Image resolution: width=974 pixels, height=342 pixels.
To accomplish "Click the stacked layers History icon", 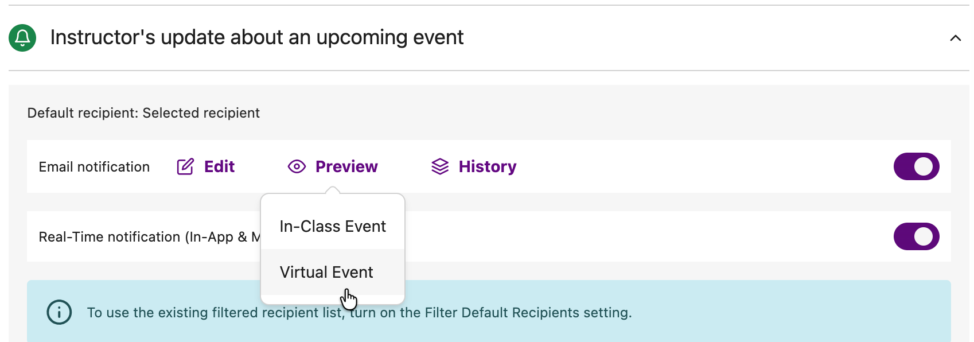I will pyautogui.click(x=440, y=167).
